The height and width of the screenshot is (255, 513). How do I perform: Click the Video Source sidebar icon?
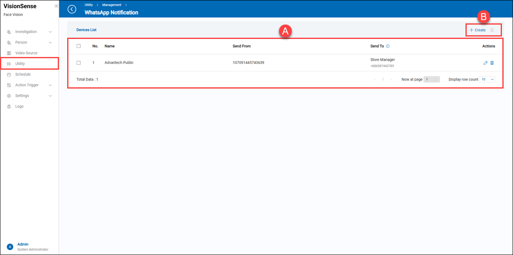9,53
